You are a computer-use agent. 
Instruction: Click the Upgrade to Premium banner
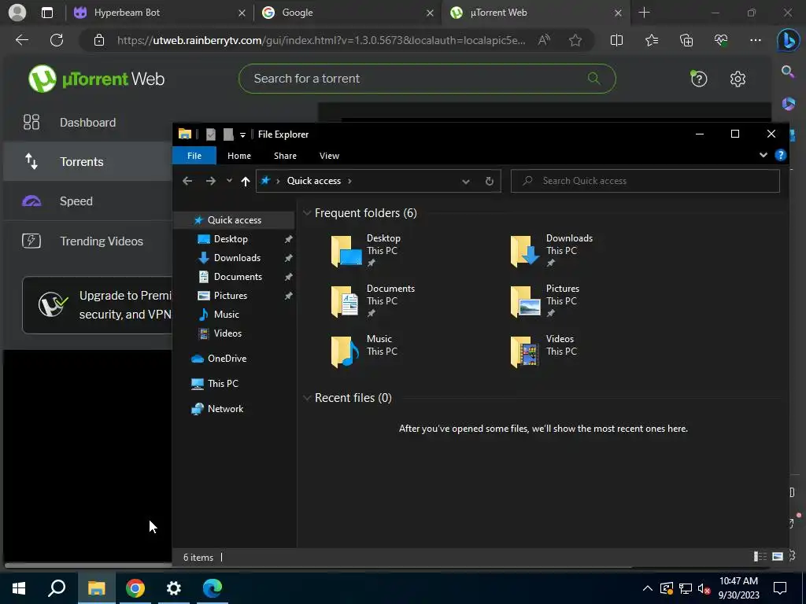click(97, 305)
